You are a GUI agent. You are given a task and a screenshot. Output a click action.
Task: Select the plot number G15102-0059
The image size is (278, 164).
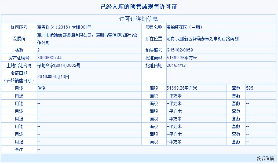click(180, 50)
